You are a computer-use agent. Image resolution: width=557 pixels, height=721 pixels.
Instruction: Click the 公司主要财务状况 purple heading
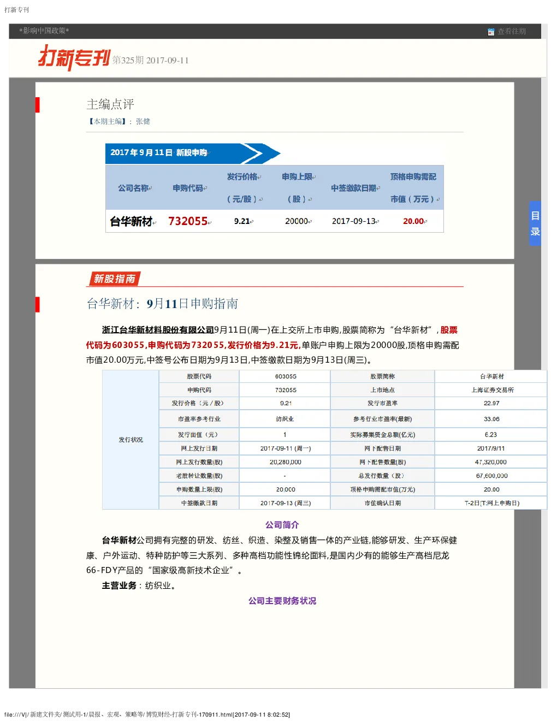point(282,601)
